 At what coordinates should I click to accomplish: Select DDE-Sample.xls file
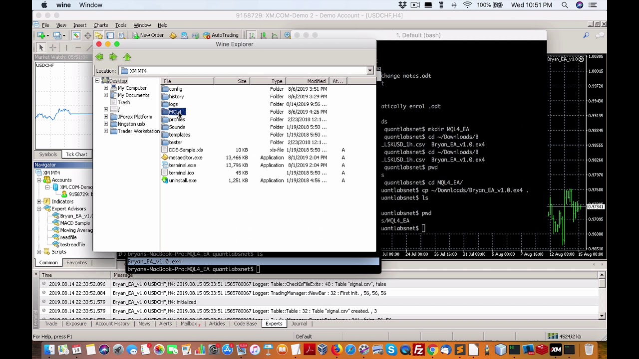point(182,150)
